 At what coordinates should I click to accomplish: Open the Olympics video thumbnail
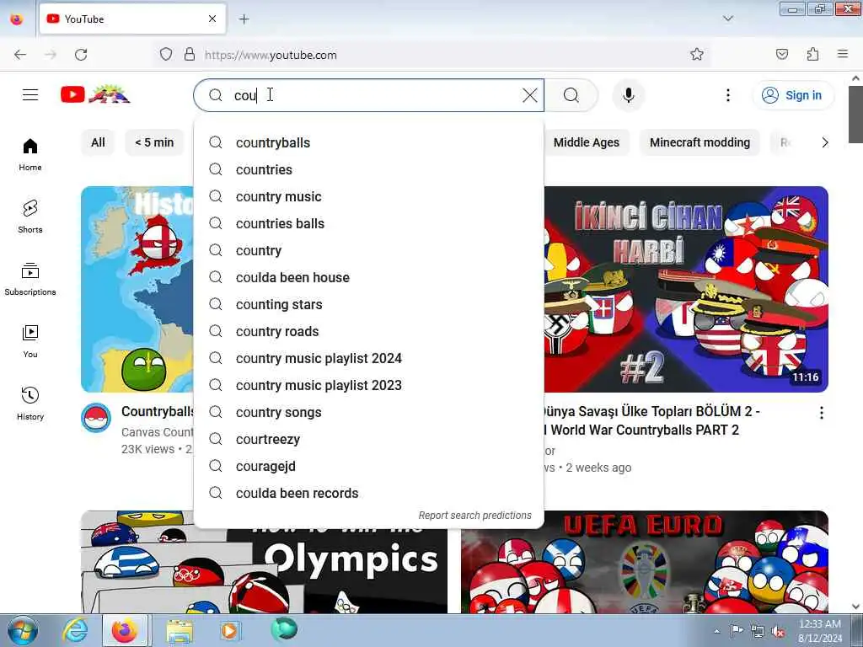click(264, 571)
